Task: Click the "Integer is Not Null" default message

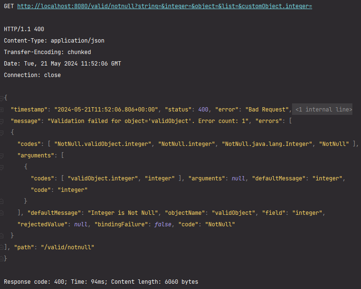Action: click(123, 213)
